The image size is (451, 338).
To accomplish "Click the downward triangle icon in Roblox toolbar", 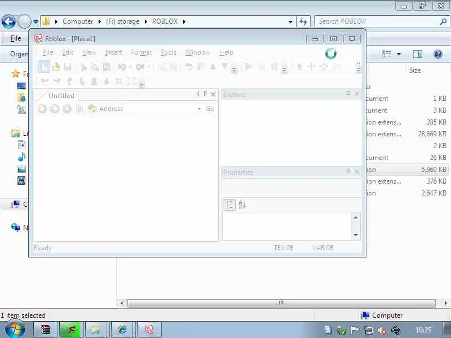I will (x=225, y=66).
